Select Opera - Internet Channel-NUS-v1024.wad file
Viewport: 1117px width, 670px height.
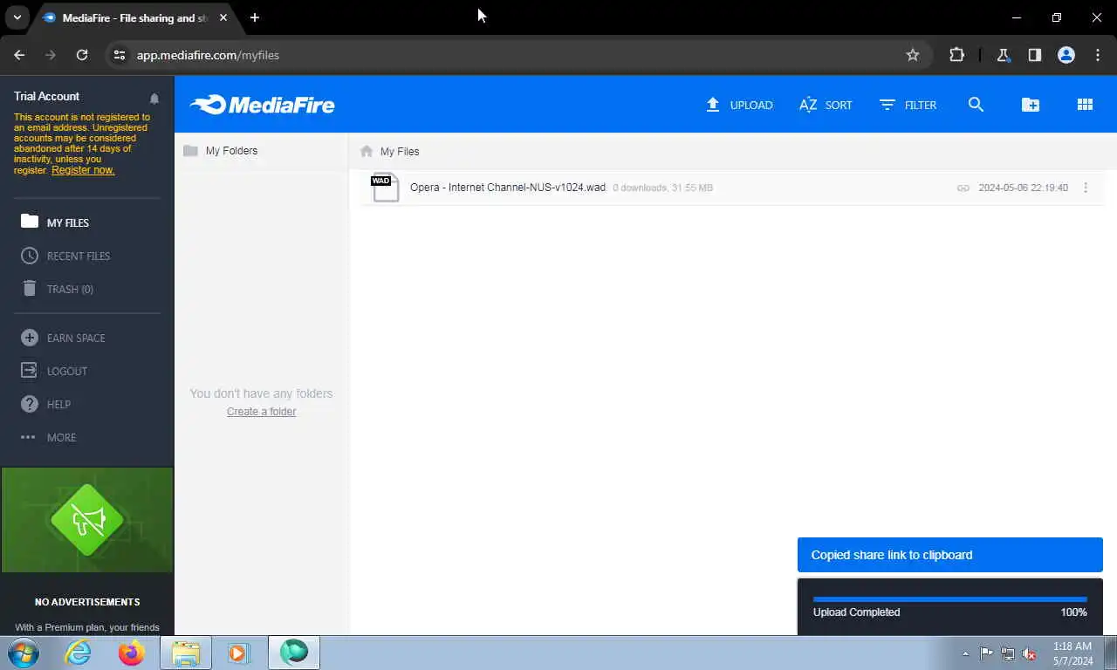pyautogui.click(x=508, y=188)
